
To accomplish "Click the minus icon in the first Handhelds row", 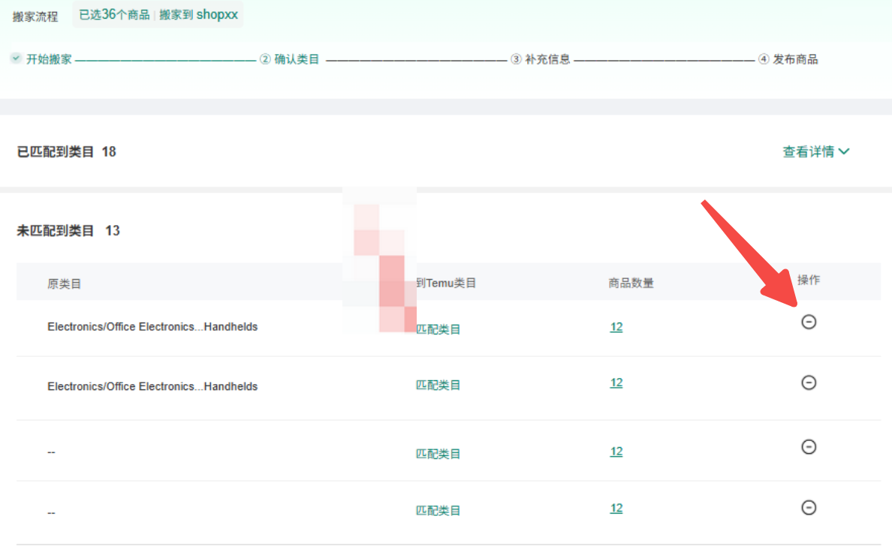I will 809,322.
